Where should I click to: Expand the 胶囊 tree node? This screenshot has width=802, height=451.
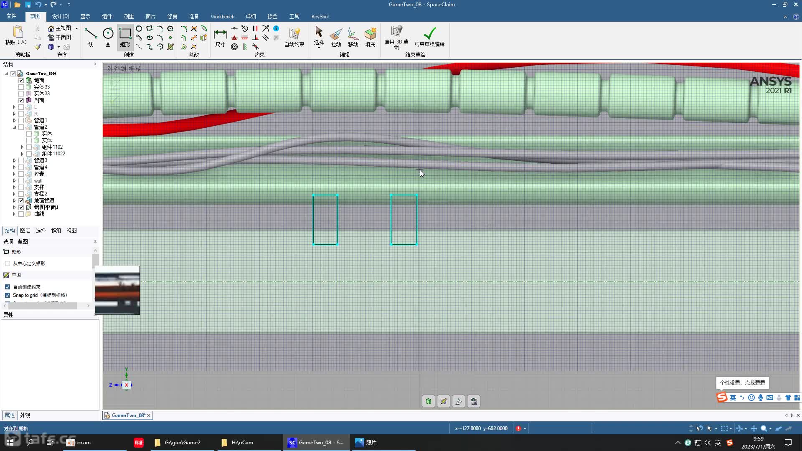pos(14,174)
